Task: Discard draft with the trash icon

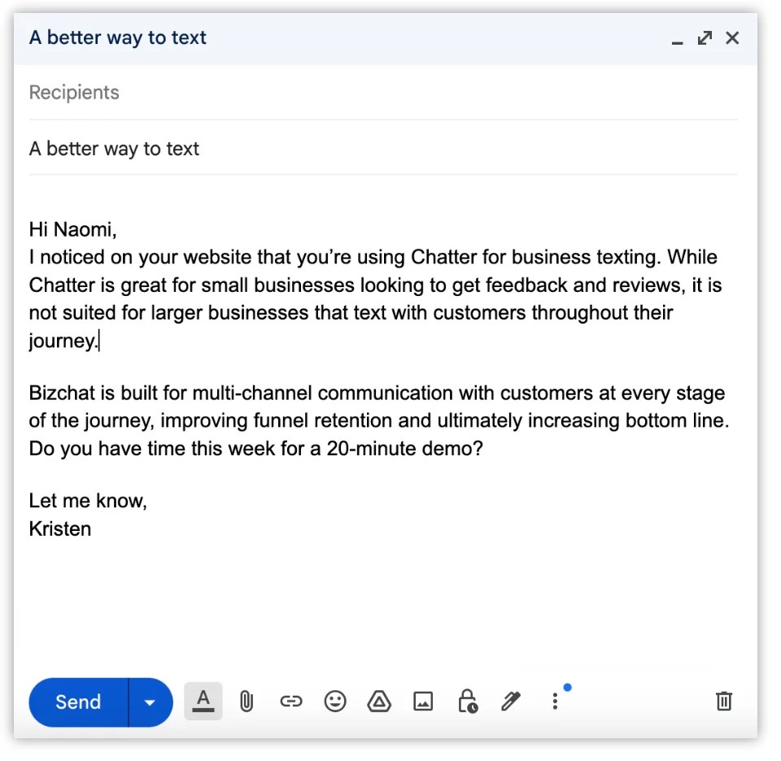Action: click(x=724, y=701)
